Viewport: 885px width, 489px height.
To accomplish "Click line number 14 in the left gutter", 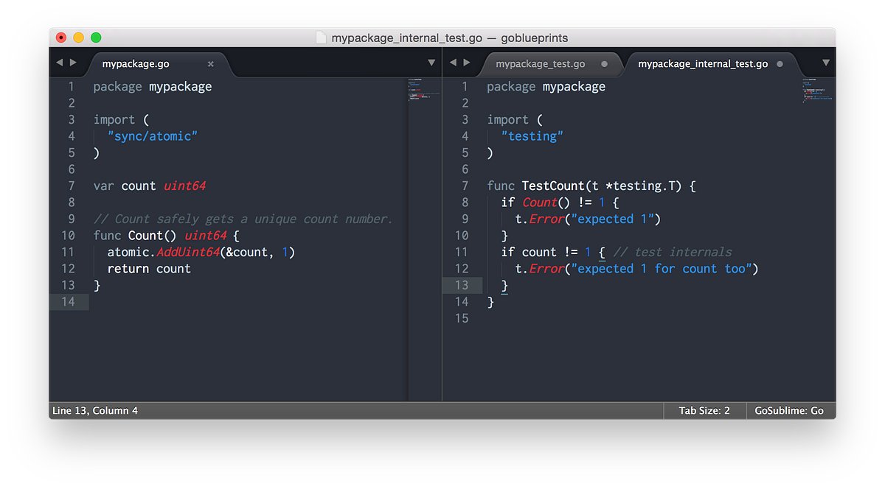I will [x=68, y=301].
